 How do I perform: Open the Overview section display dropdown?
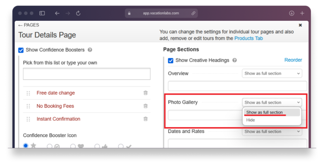coord(272,73)
